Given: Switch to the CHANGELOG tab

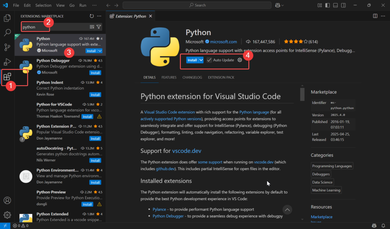Looking at the screenshot, I should (x=192, y=78).
